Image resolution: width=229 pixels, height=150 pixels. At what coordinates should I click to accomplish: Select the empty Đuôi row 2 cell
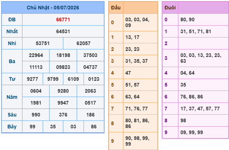(203, 43)
